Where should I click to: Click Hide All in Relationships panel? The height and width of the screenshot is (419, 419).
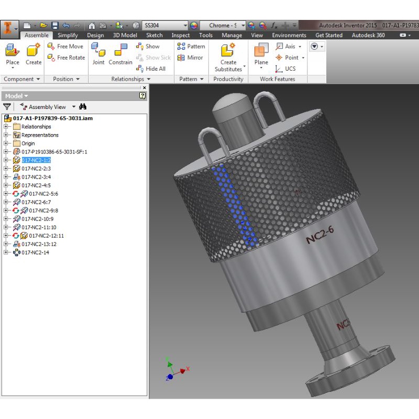(x=151, y=69)
